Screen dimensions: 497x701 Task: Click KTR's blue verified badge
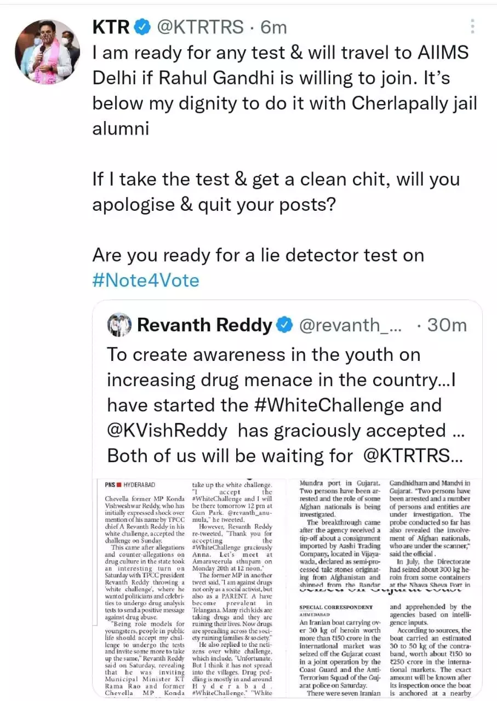142,27
